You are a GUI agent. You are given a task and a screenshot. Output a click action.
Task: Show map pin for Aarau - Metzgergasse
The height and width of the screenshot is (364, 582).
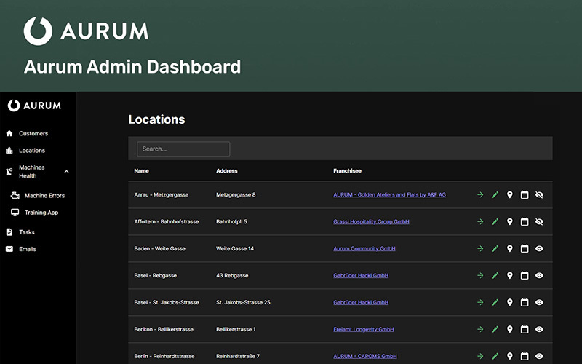coord(510,194)
